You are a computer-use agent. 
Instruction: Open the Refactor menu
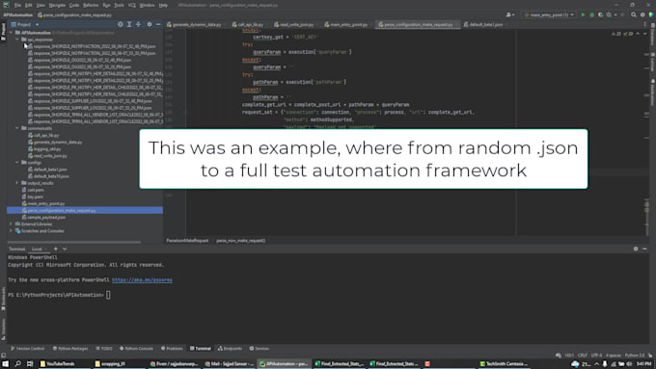[91, 5]
